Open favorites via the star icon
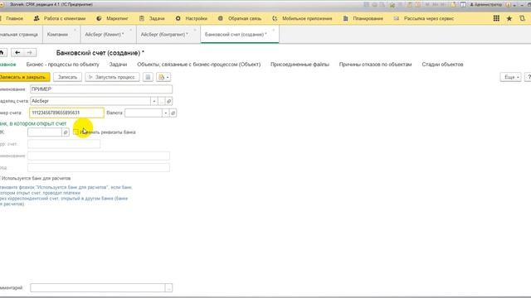 [509, 18]
